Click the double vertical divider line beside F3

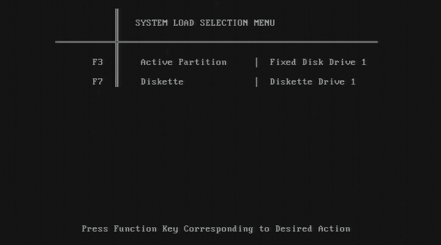[x=117, y=62]
